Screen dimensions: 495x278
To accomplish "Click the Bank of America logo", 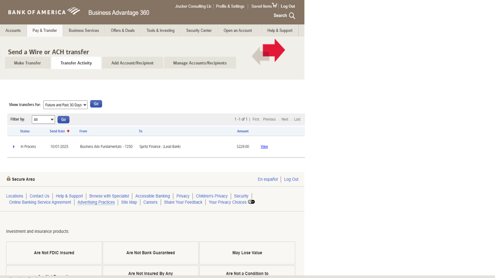I will tap(44, 12).
